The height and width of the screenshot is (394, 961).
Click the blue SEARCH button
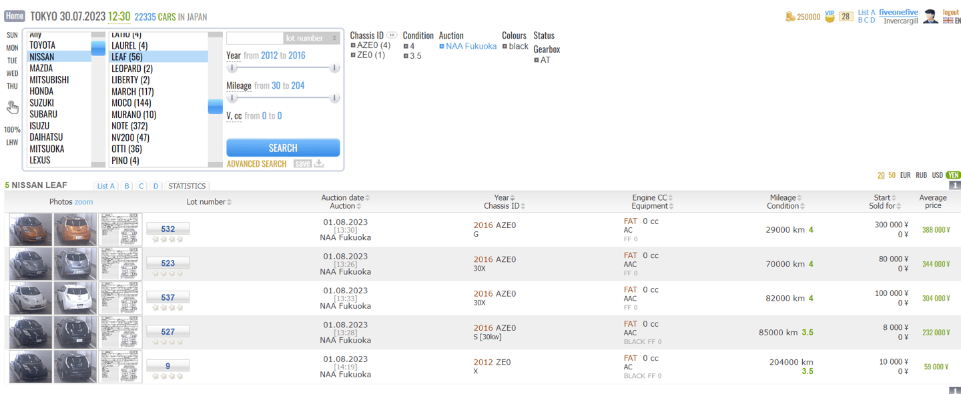pyautogui.click(x=283, y=147)
